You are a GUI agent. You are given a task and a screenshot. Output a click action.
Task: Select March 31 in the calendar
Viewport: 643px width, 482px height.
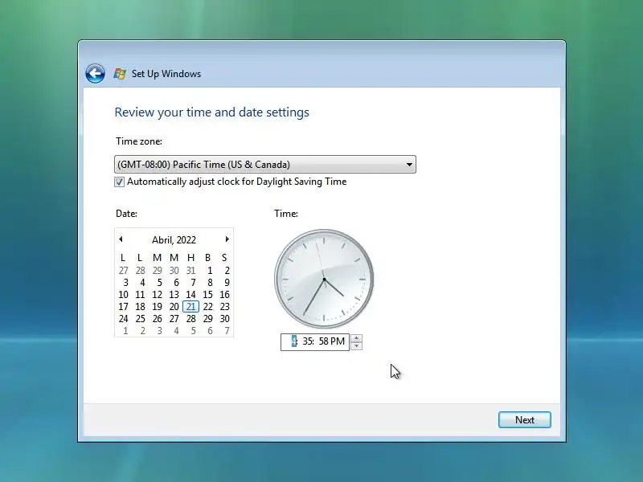[x=190, y=271]
